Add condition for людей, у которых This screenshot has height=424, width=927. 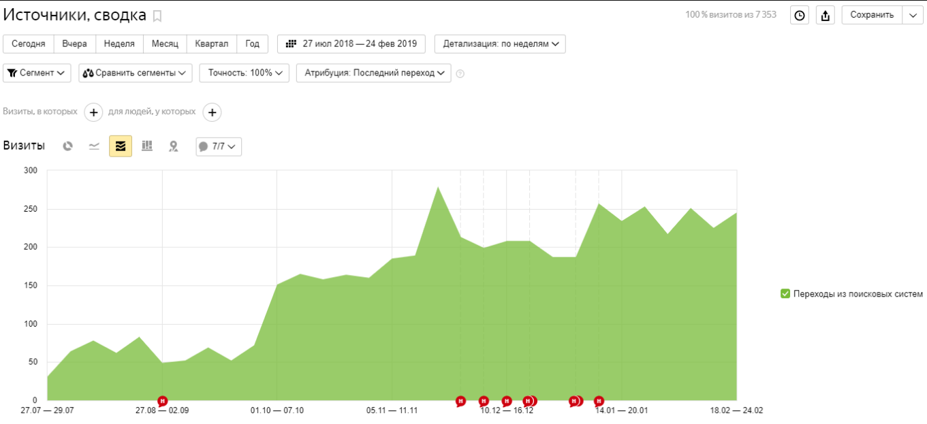[213, 112]
